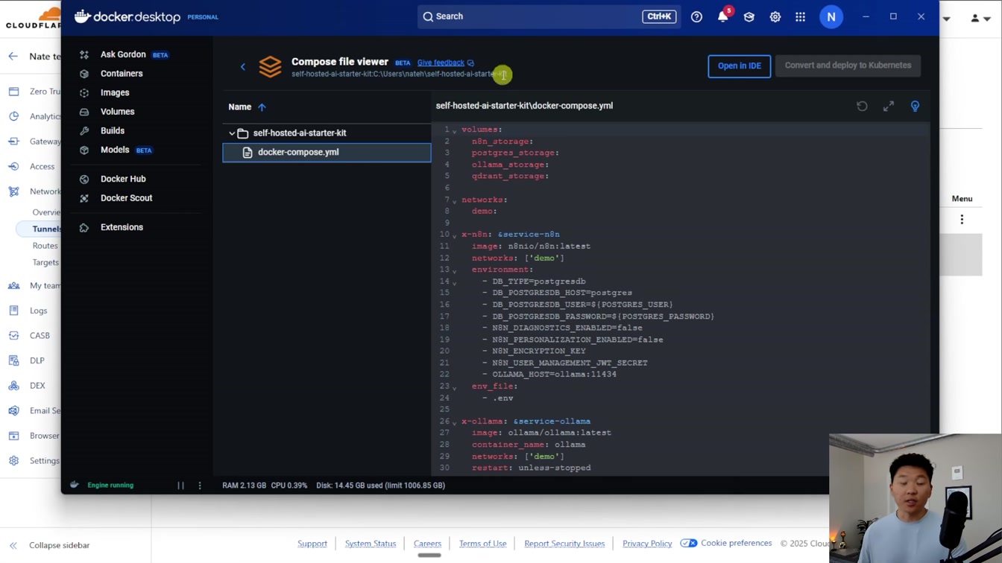Click the lightbulb icon in the editor header
The image size is (1002, 563).
[x=915, y=106]
